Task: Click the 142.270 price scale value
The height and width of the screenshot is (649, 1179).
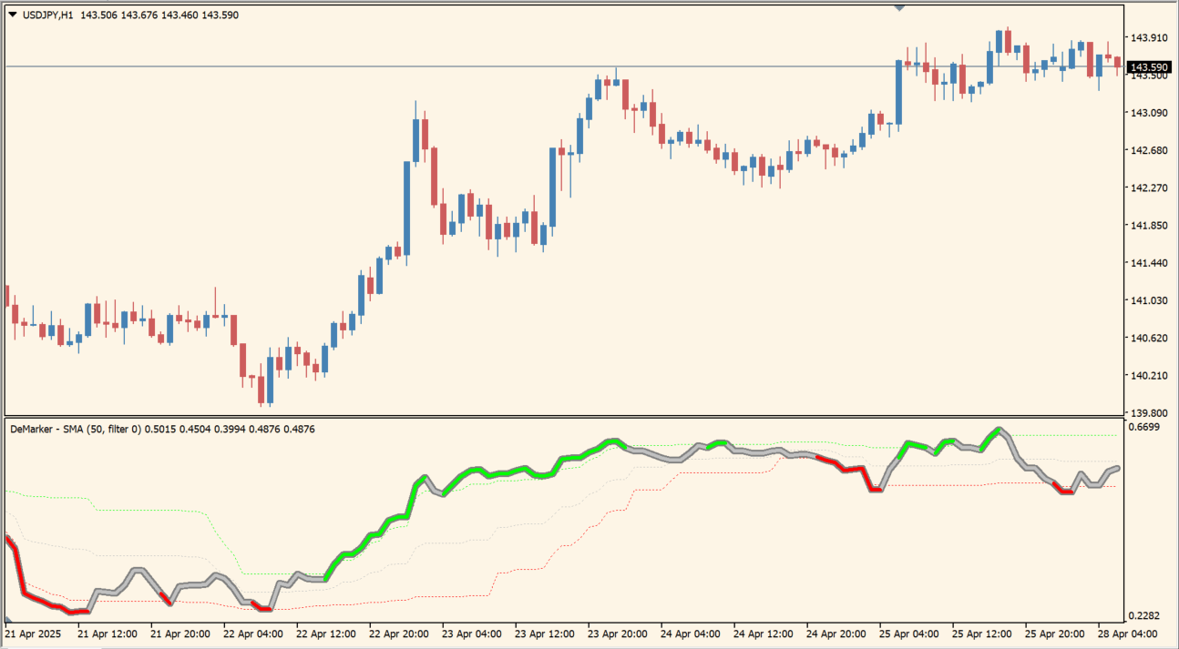Action: pos(1149,188)
